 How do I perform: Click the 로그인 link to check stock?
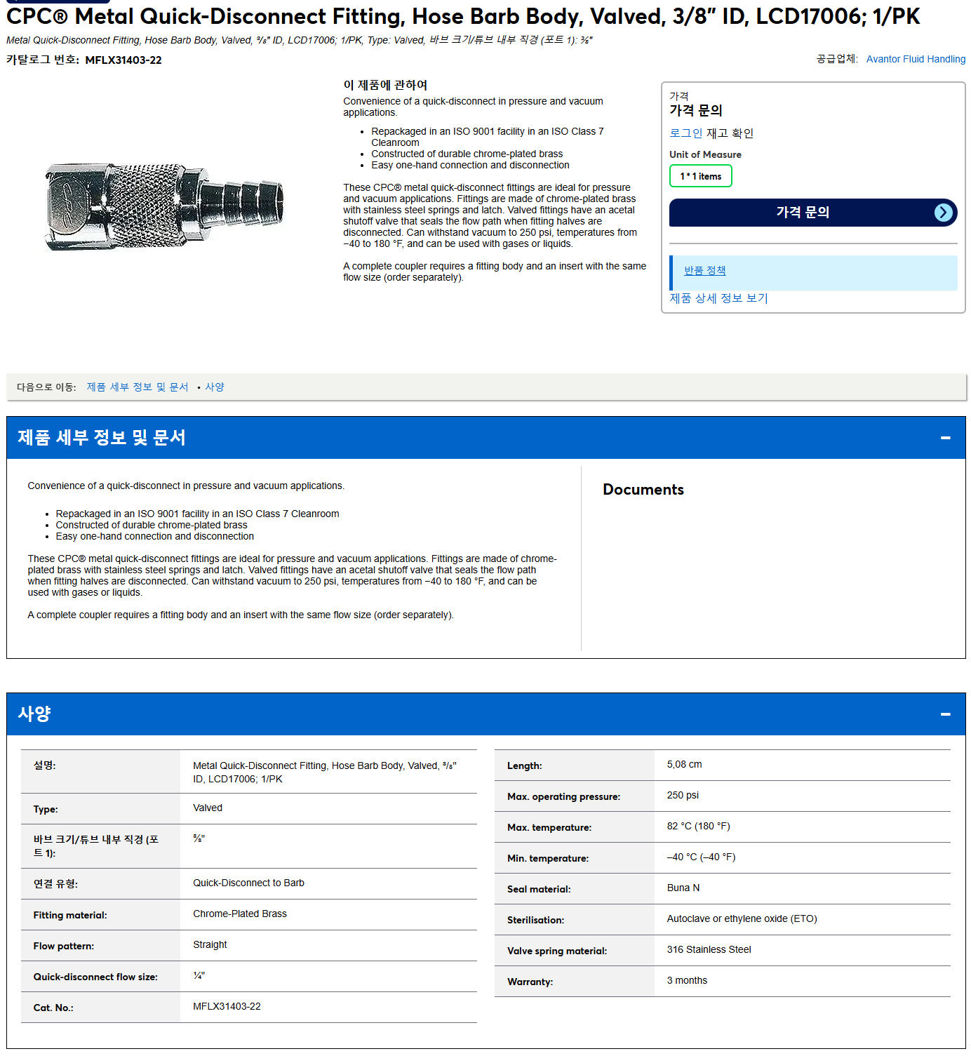(685, 133)
